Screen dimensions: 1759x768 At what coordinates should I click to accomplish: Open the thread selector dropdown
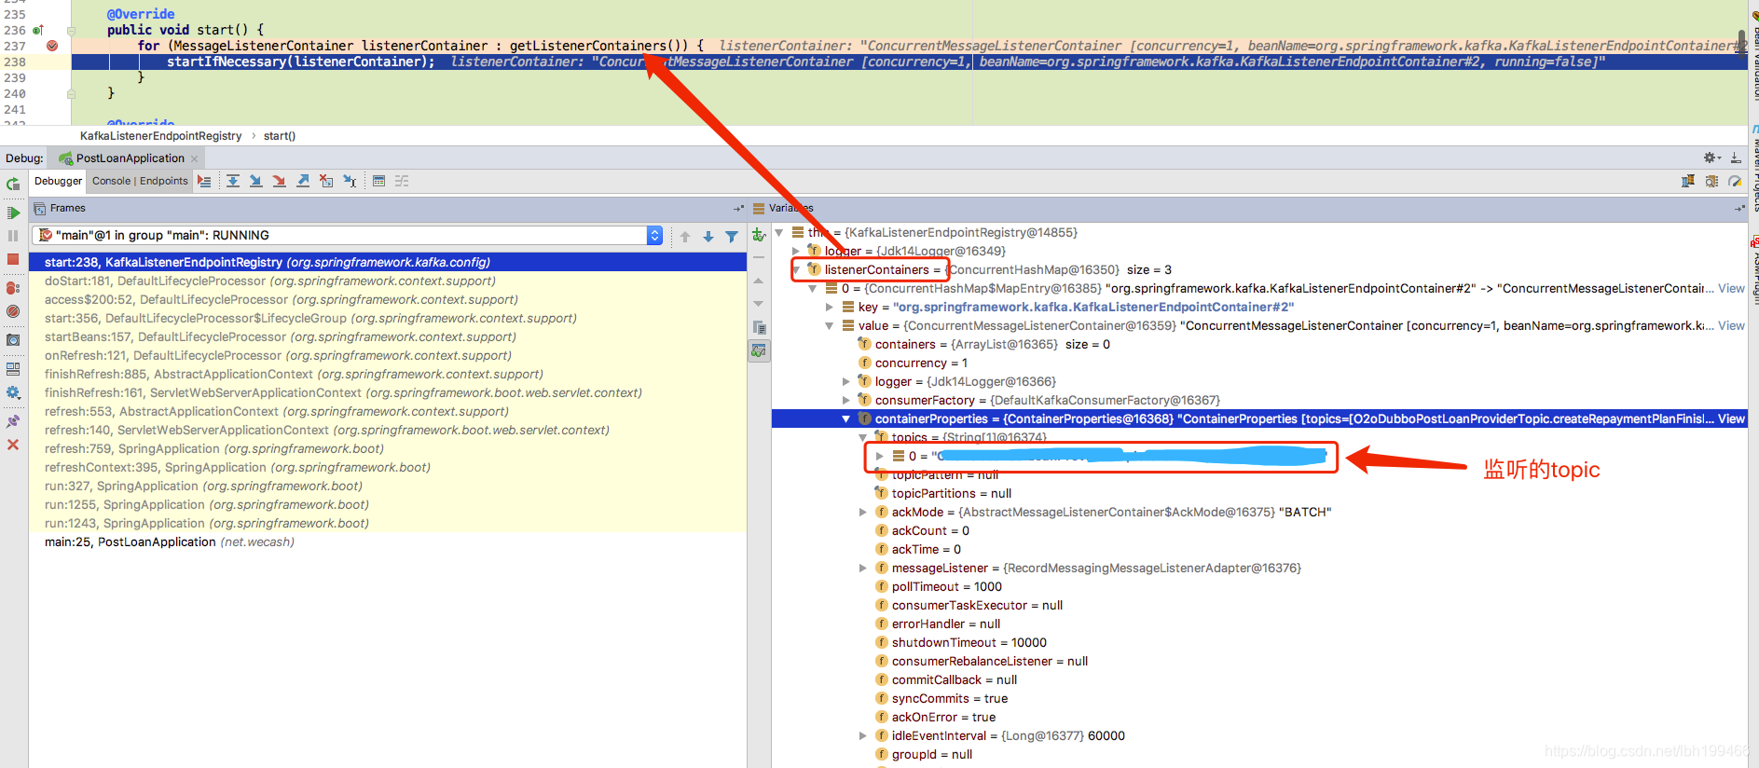654,236
